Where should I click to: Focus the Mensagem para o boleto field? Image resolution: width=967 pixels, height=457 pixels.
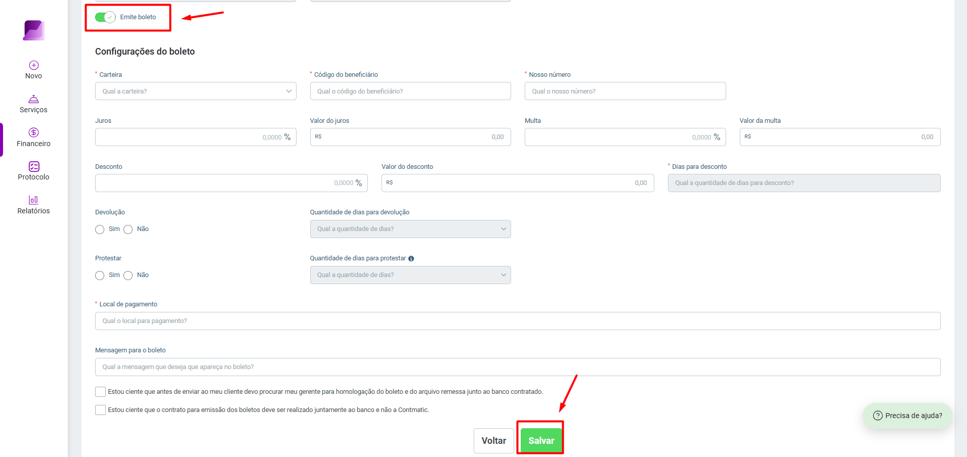(x=518, y=367)
